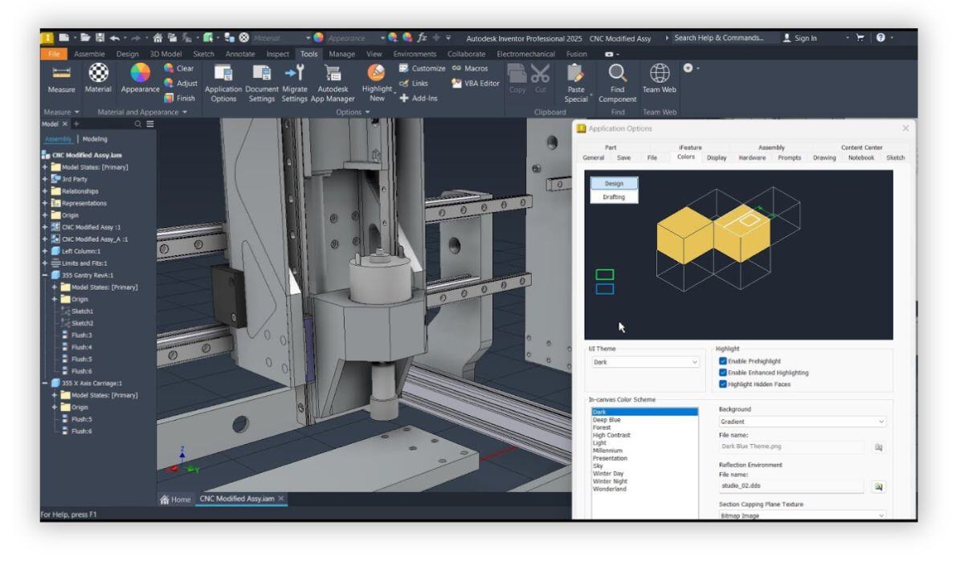The height and width of the screenshot is (562, 964).
Task: Close the CNC Modified Assy.iam document tab
Action: (x=282, y=499)
